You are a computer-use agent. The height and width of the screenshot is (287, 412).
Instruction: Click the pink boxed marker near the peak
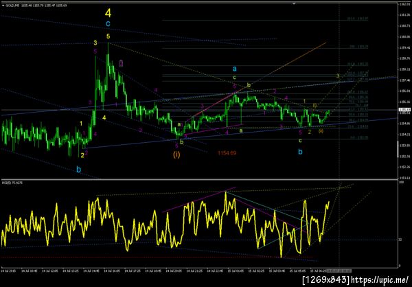point(121,64)
